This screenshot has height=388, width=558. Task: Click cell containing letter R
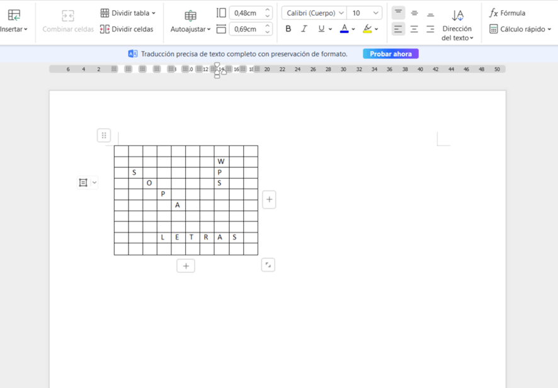[x=207, y=238]
